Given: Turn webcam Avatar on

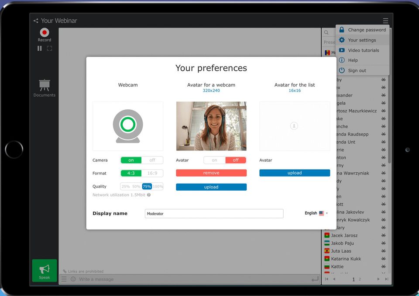Looking at the screenshot, I should 214,160.
